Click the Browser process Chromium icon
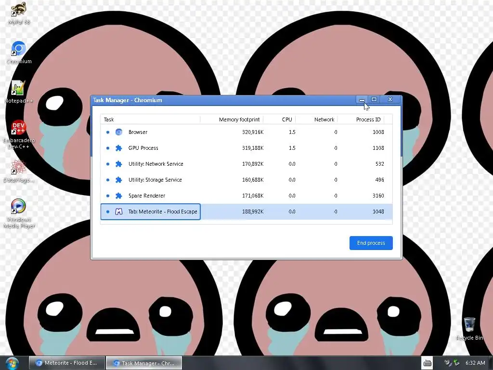493x370 pixels. (x=118, y=132)
